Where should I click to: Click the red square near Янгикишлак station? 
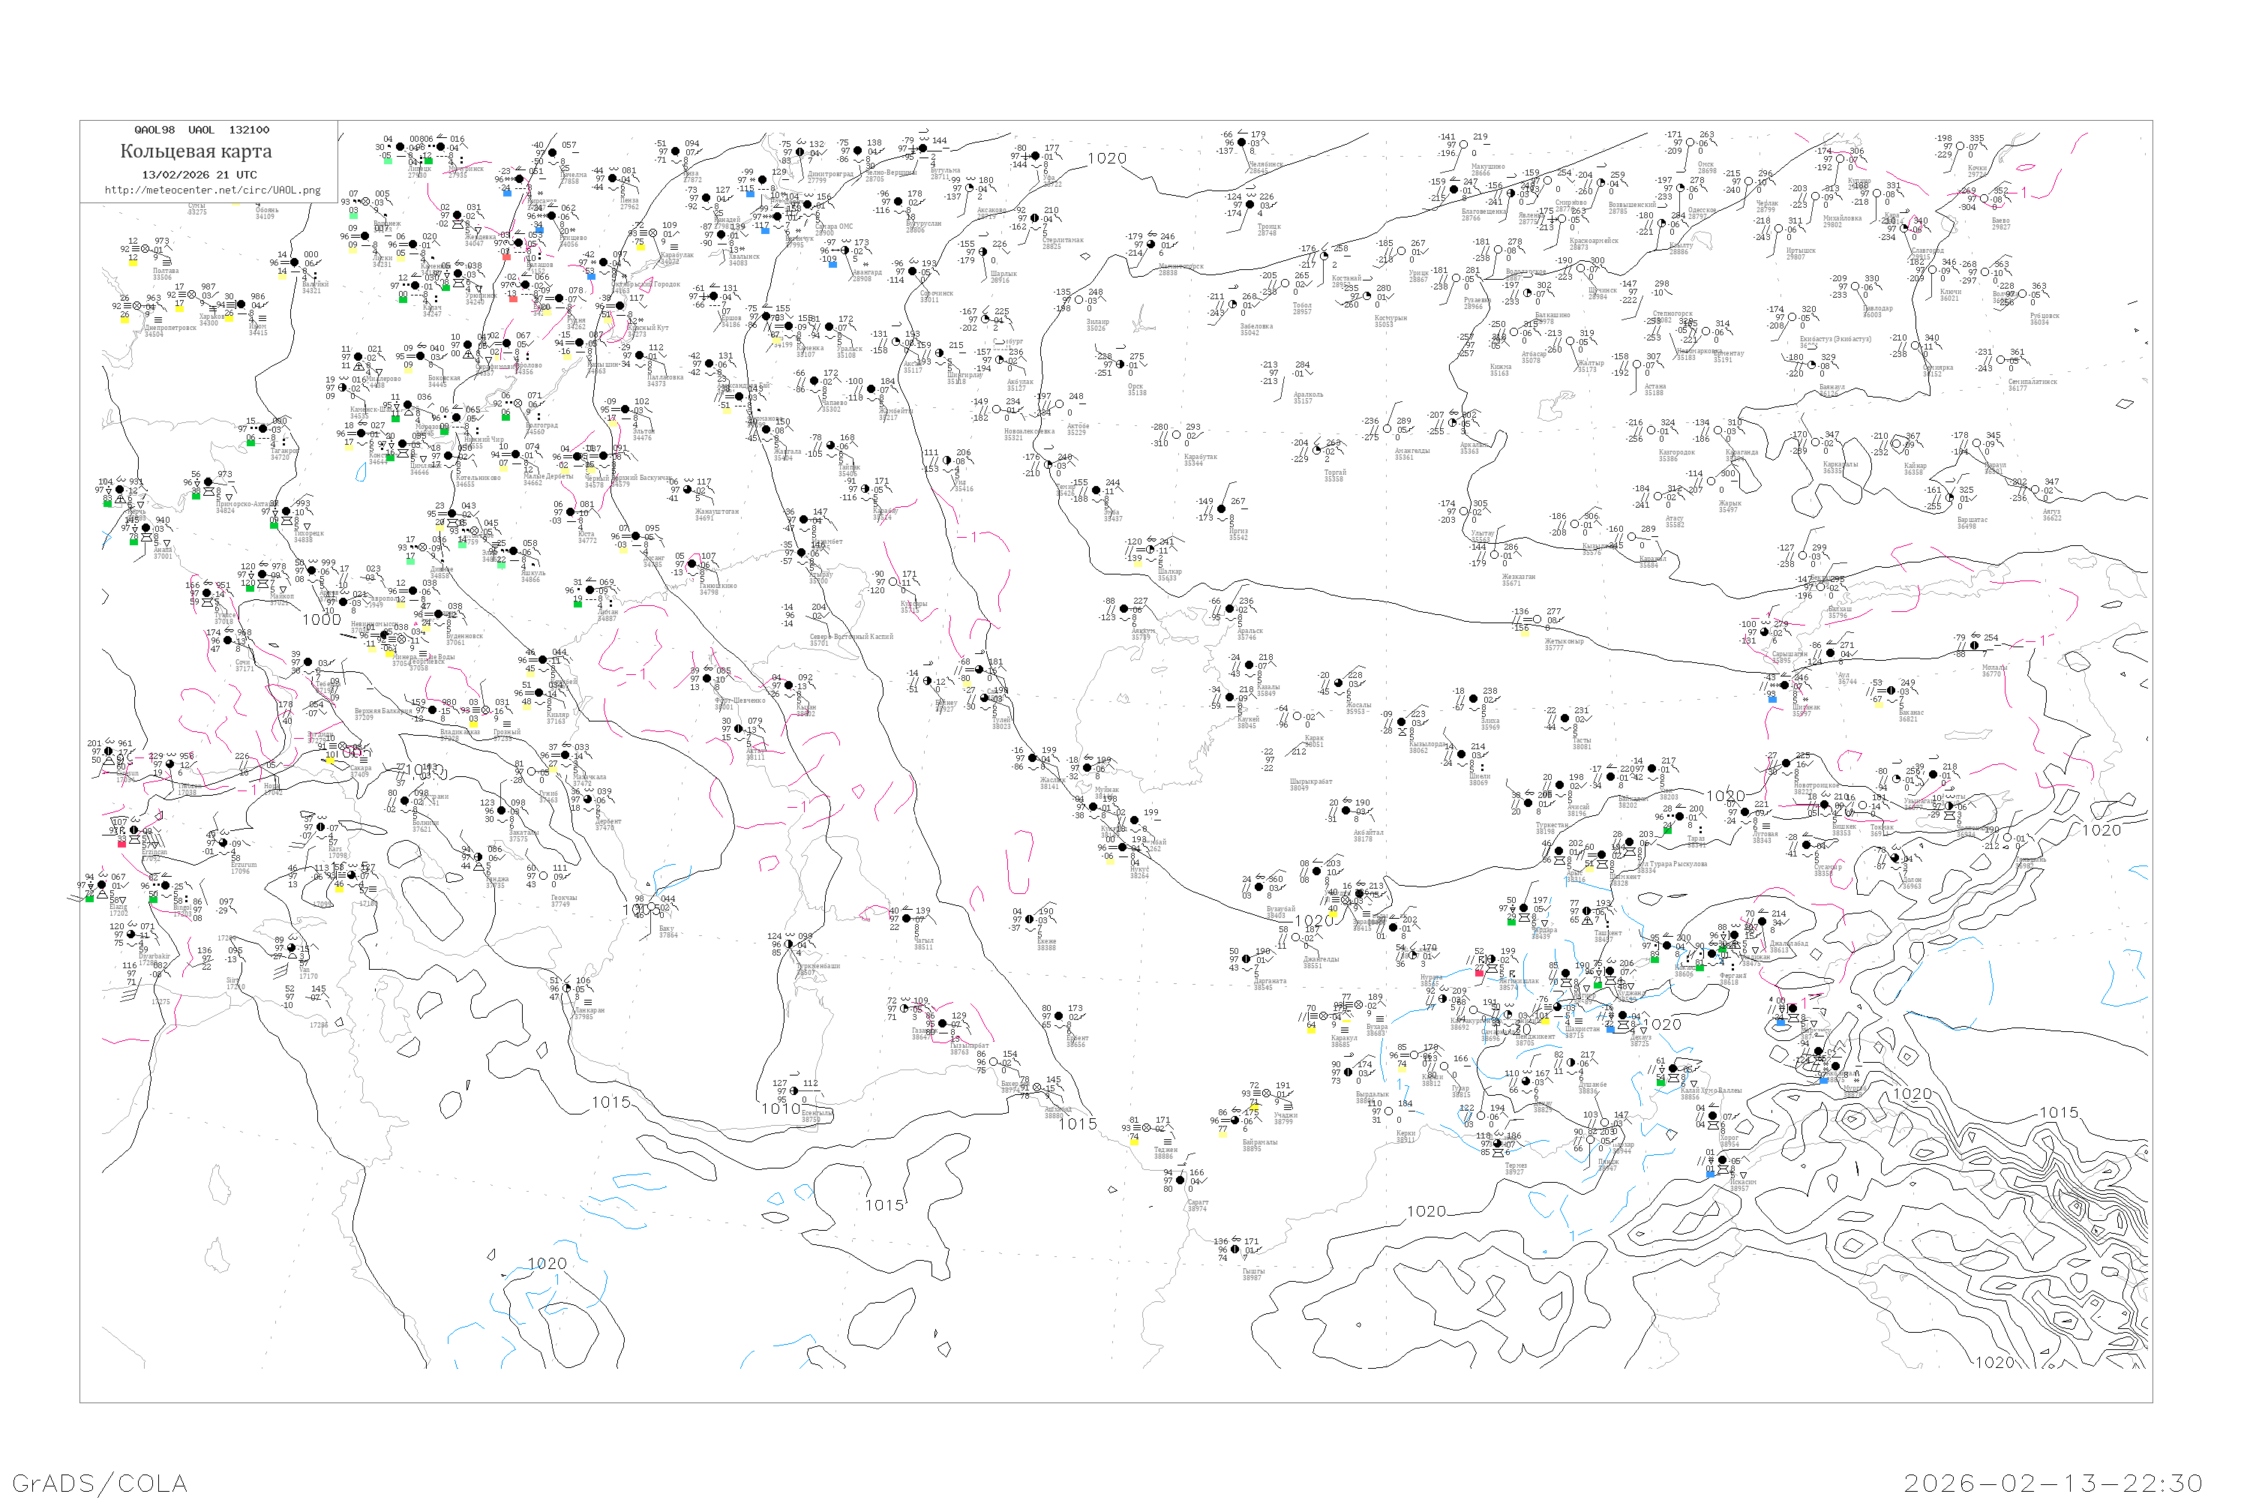(x=1479, y=972)
